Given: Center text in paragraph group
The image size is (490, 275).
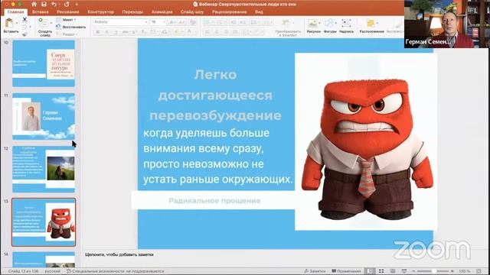Looking at the screenshot, I should (x=217, y=32).
